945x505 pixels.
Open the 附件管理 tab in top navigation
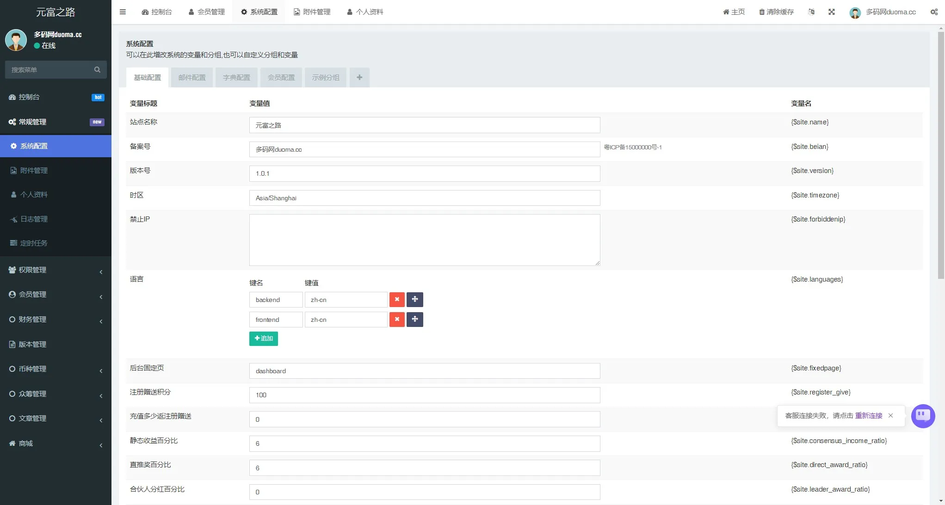[x=312, y=12]
